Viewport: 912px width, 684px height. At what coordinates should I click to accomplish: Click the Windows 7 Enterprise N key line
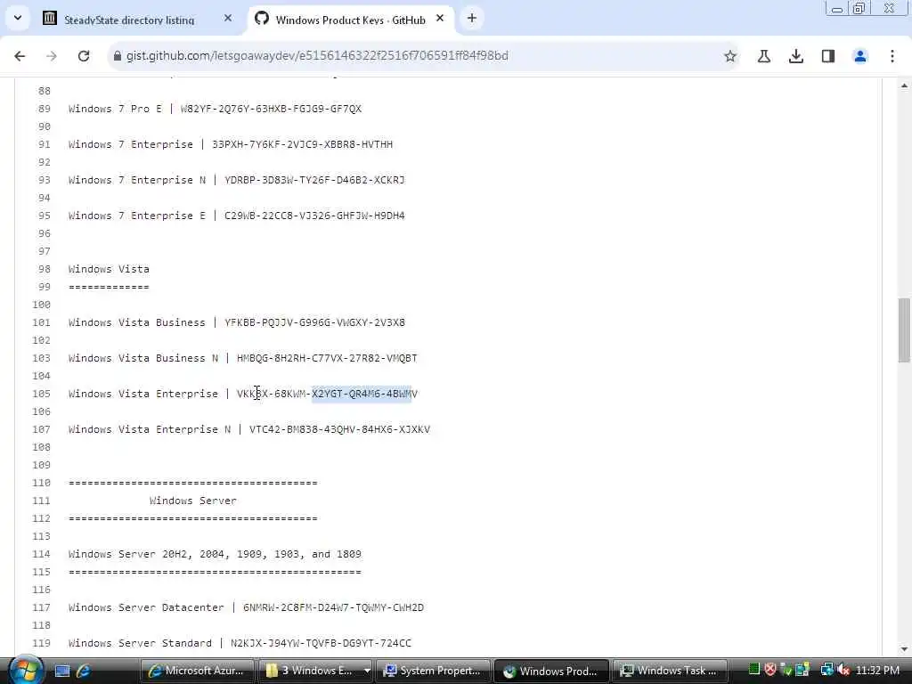coord(236,180)
